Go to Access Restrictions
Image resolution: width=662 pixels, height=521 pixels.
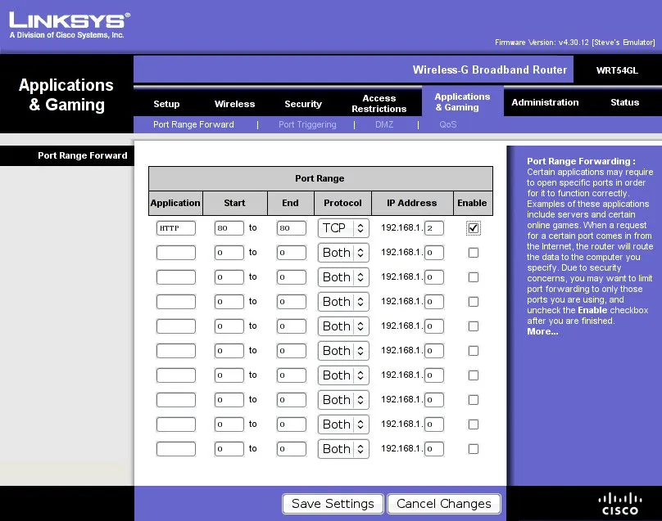pos(379,104)
